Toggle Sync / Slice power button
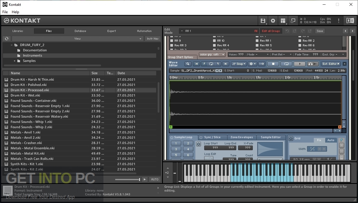 coord(201,137)
